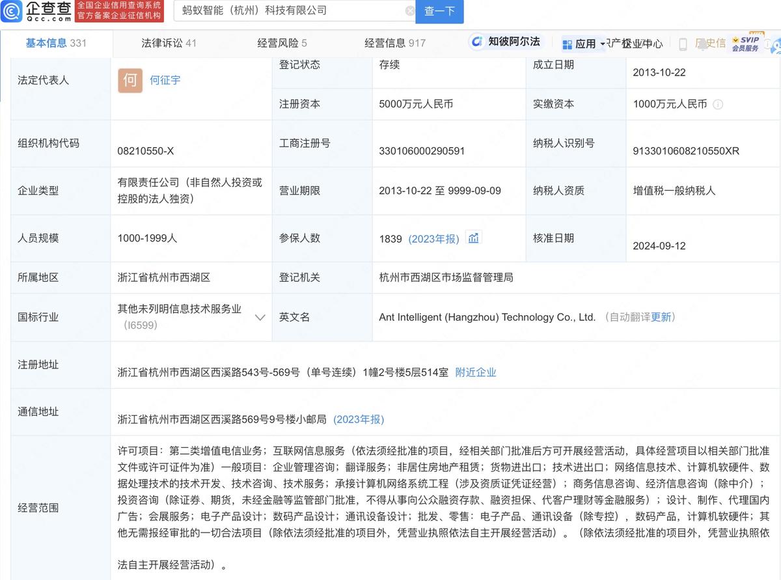
Task: Open 2023年报 link beside 参保人数
Action: pyautogui.click(x=433, y=239)
